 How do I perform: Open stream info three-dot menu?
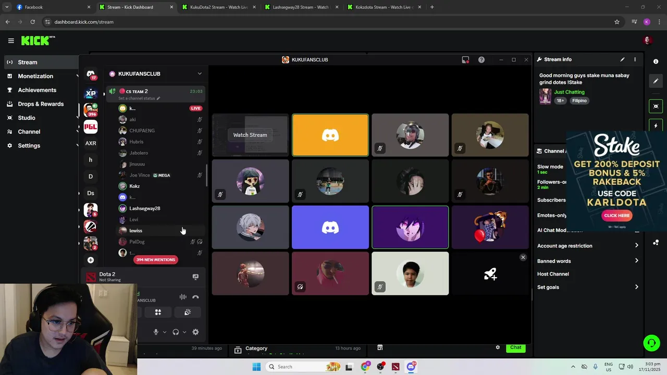(x=635, y=59)
